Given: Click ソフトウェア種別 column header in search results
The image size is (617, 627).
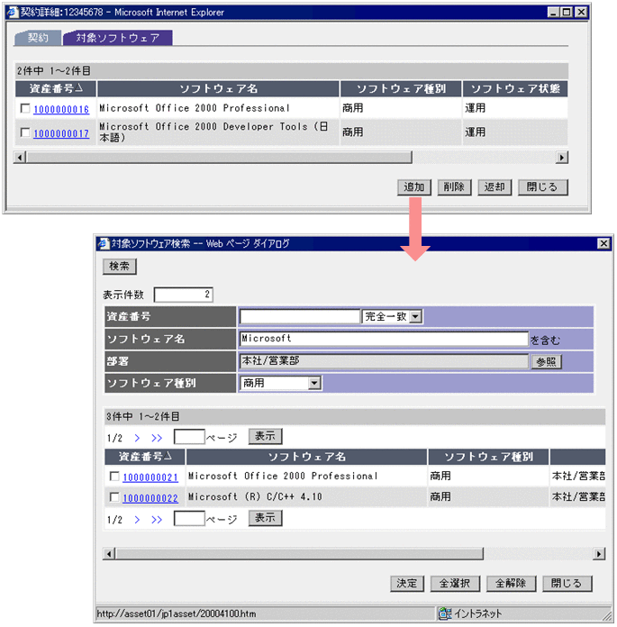Looking at the screenshot, I should point(488,456).
